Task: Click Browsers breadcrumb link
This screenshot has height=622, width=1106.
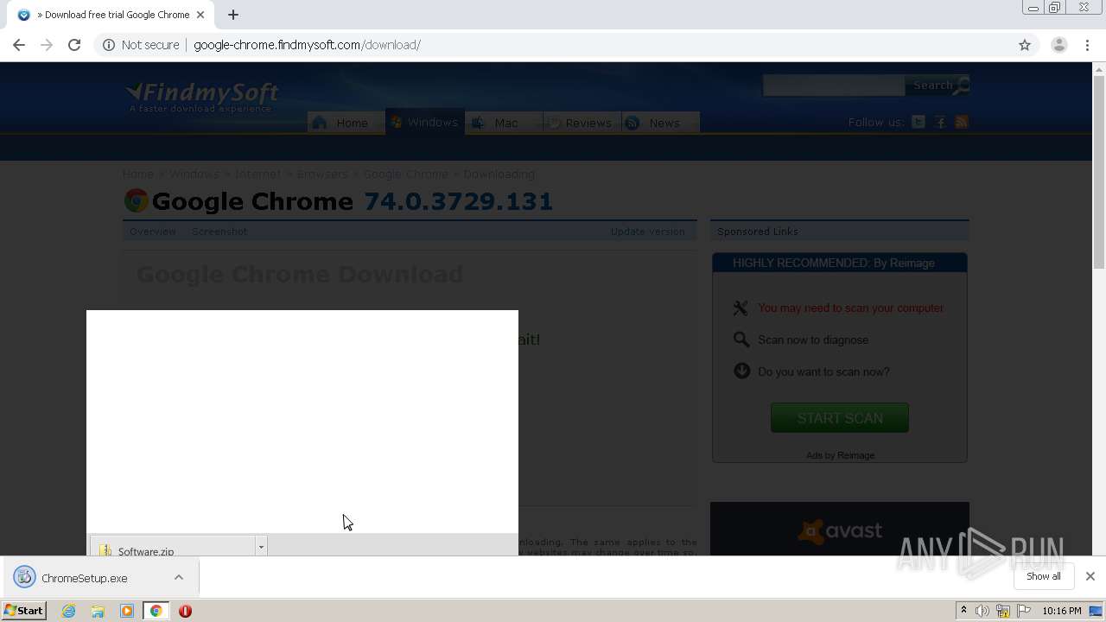Action: point(322,174)
